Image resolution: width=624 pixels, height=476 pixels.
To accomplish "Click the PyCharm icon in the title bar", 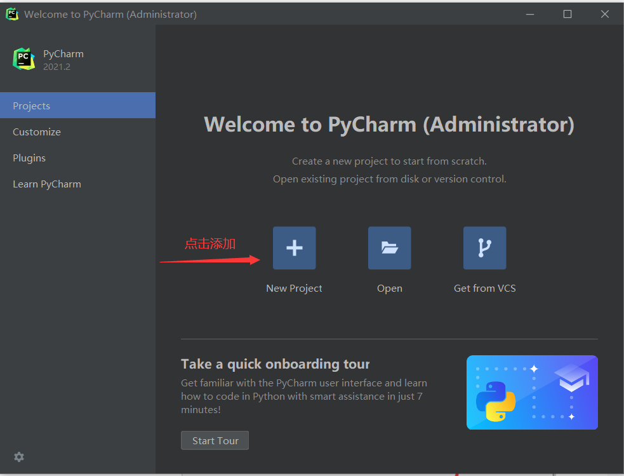I will click(12, 14).
